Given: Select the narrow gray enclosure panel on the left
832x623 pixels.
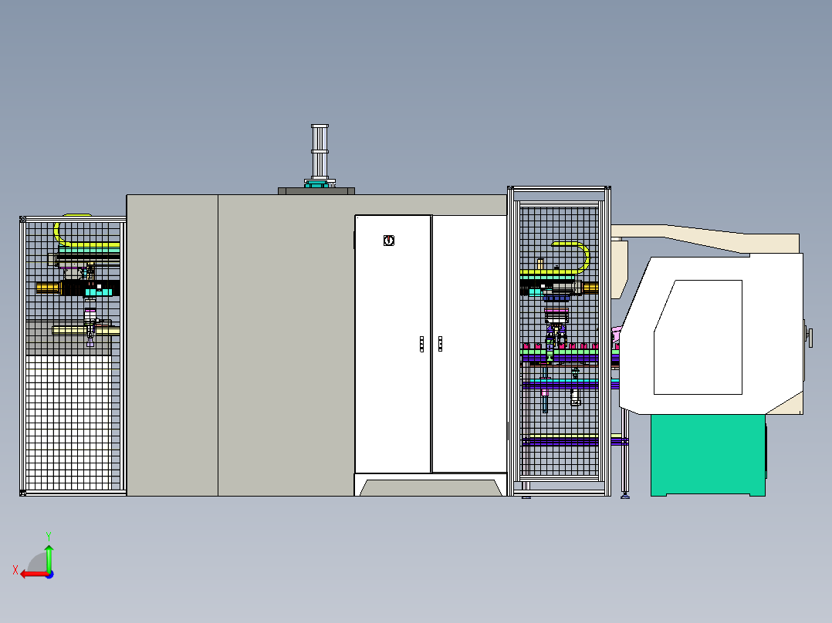Looking at the screenshot, I should (172, 345).
